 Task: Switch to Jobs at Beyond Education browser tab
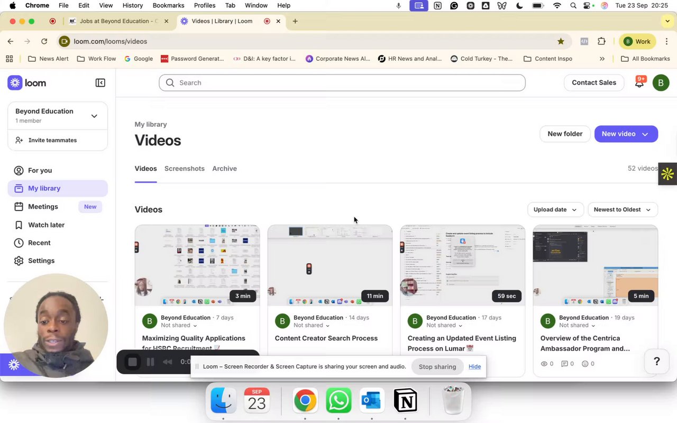[x=119, y=21]
